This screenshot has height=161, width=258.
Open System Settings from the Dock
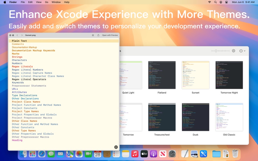coord(172,154)
